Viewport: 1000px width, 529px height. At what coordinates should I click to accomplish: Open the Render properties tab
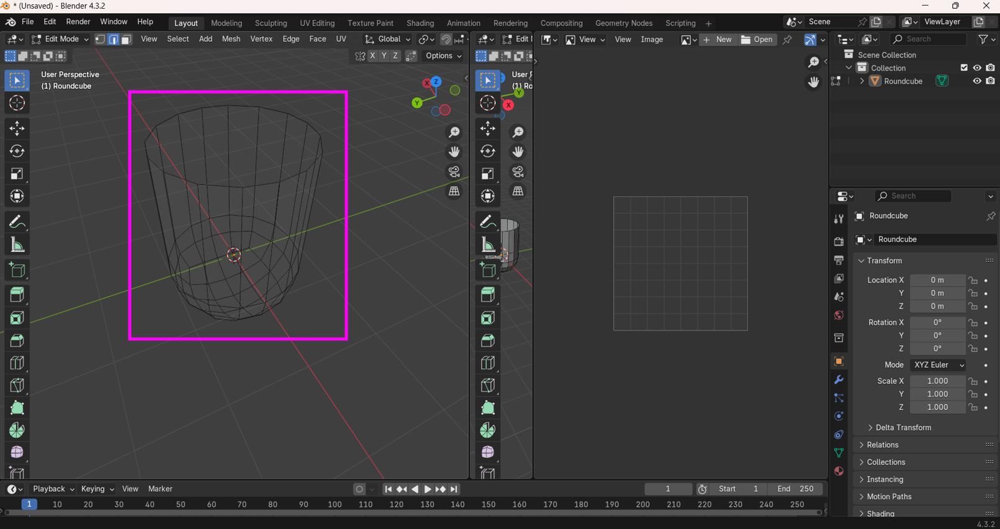pyautogui.click(x=839, y=242)
